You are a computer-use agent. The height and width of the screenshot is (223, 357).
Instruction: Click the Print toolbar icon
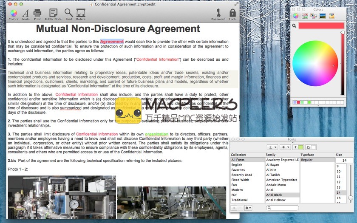coord(37,15)
